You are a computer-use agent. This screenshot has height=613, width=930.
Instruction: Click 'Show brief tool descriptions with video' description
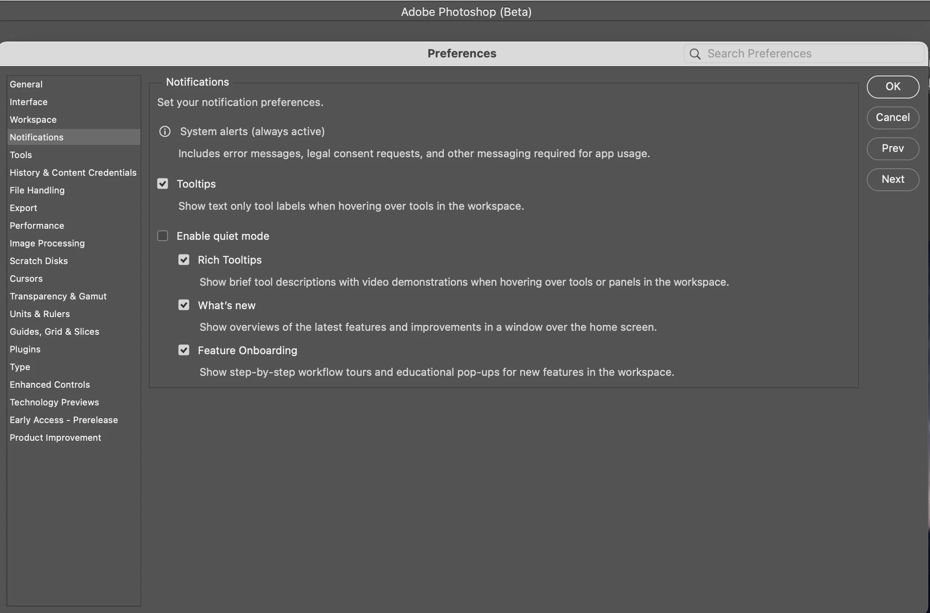pos(464,282)
